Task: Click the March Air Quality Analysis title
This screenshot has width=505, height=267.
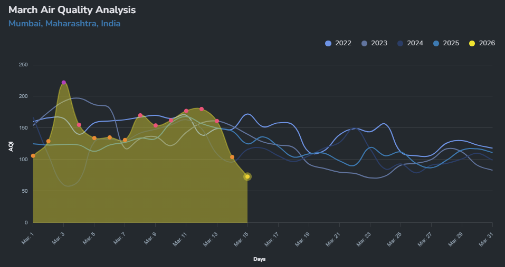Action: (72, 10)
